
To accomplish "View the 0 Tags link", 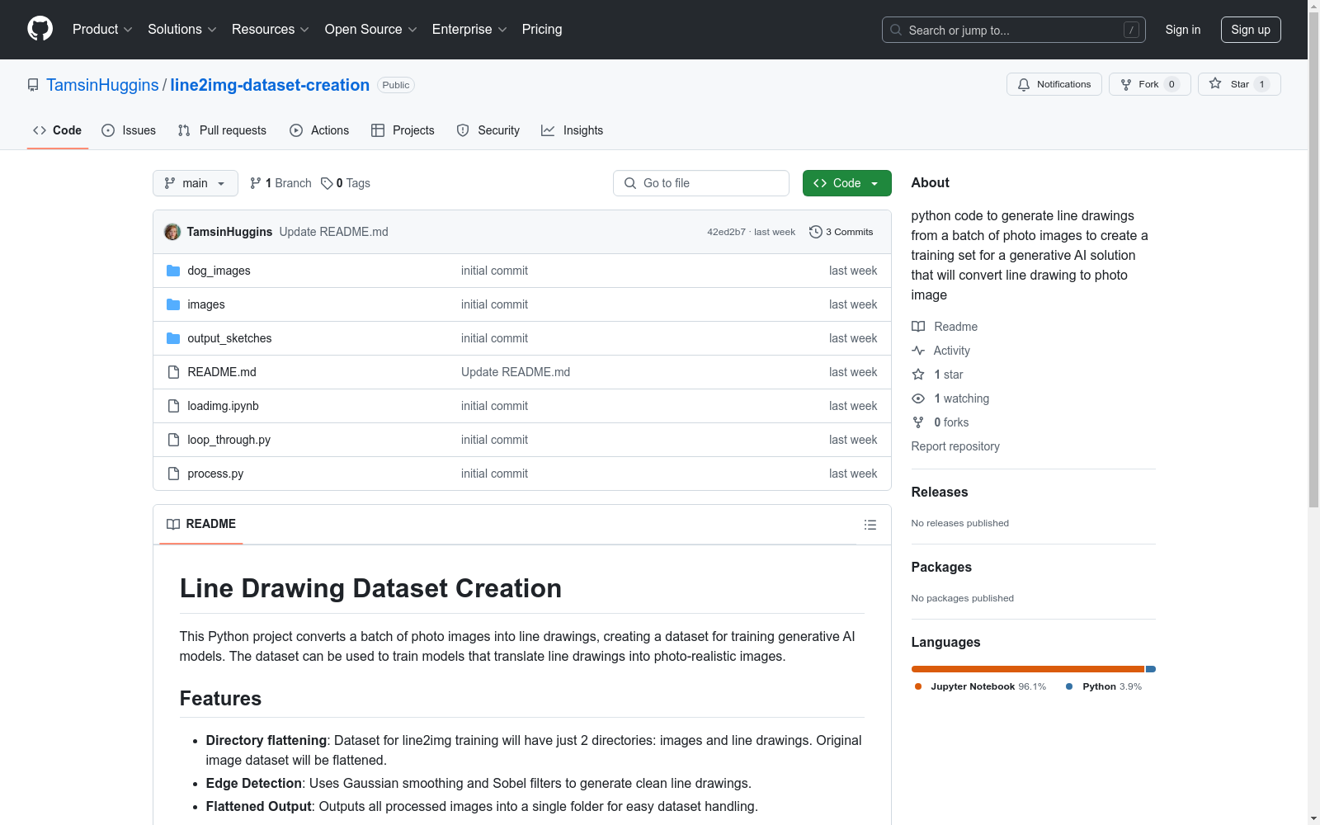I will (346, 183).
